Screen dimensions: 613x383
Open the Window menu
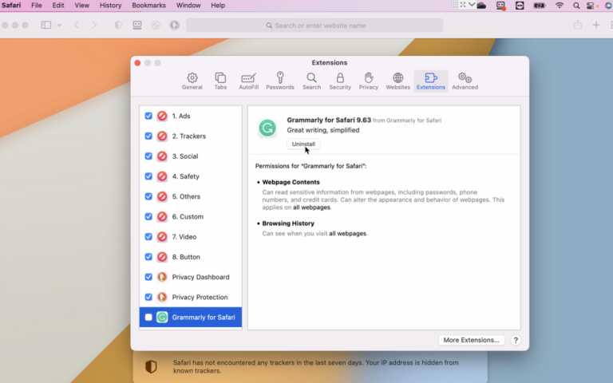[x=188, y=6]
